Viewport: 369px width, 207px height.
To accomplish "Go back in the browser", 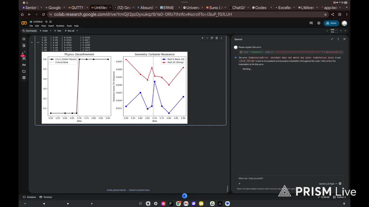I will pos(29,14).
